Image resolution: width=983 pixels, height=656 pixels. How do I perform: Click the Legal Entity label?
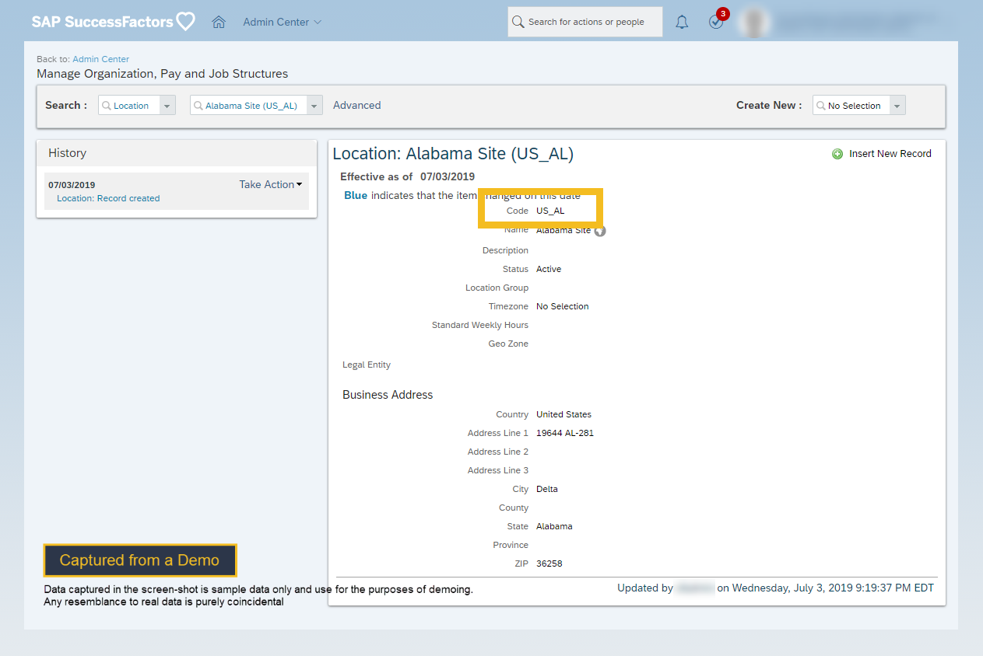coord(367,365)
